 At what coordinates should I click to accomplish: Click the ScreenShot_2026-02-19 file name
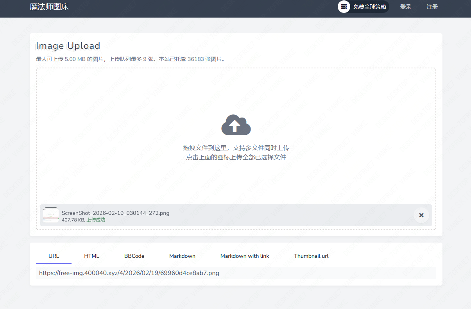click(115, 213)
